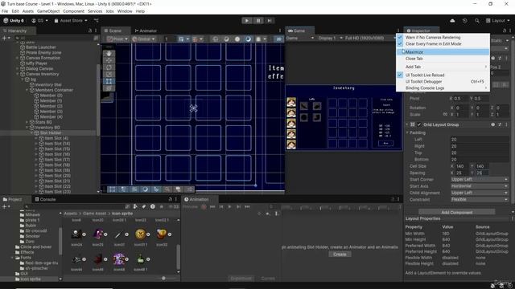Screen dimensions: 515x289
Task: Open Grid Layout Group preset icon
Action: click(x=500, y=124)
